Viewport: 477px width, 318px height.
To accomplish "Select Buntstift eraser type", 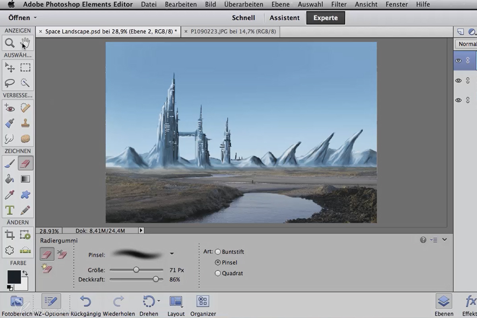I will [218, 252].
